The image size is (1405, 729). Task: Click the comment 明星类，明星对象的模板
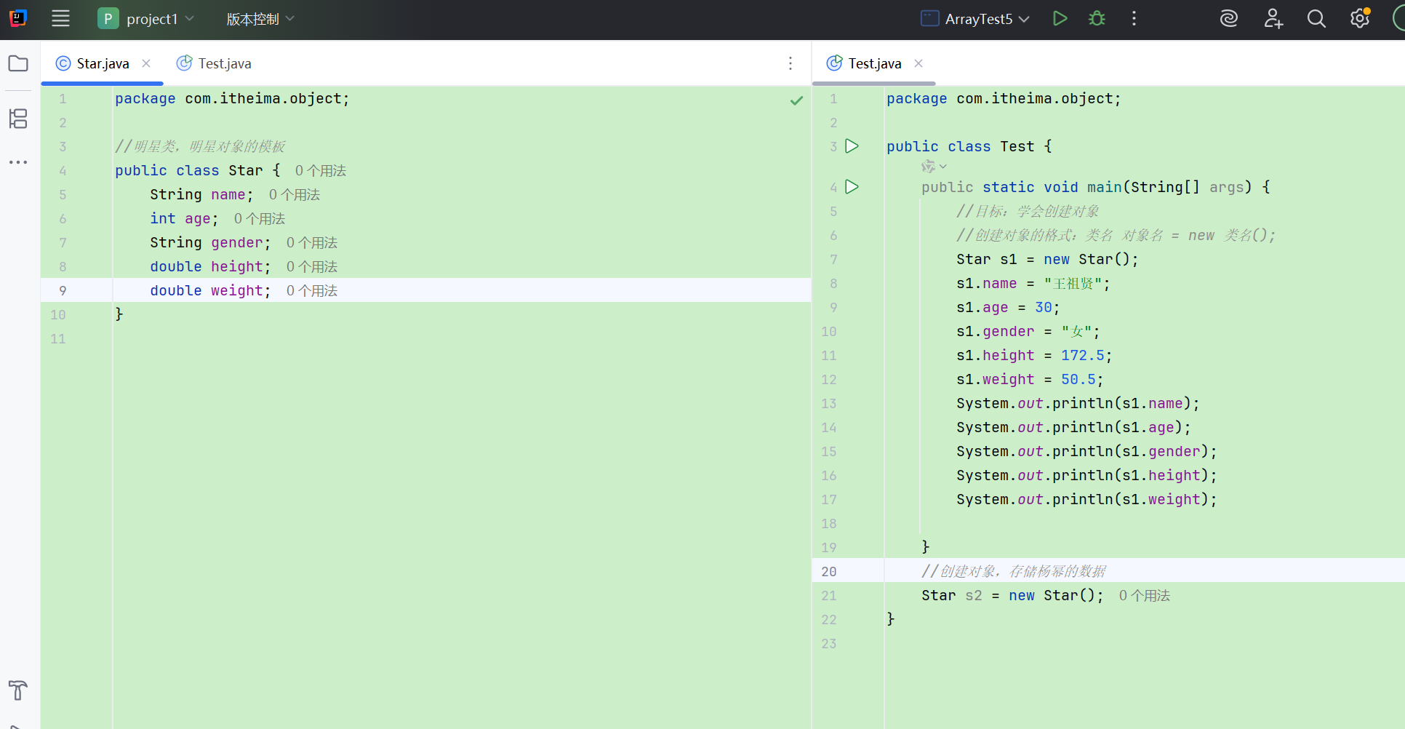(x=200, y=146)
